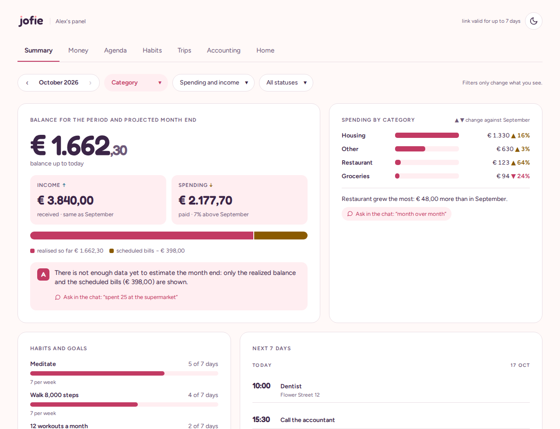Switch to the Accounting tab

tap(224, 50)
